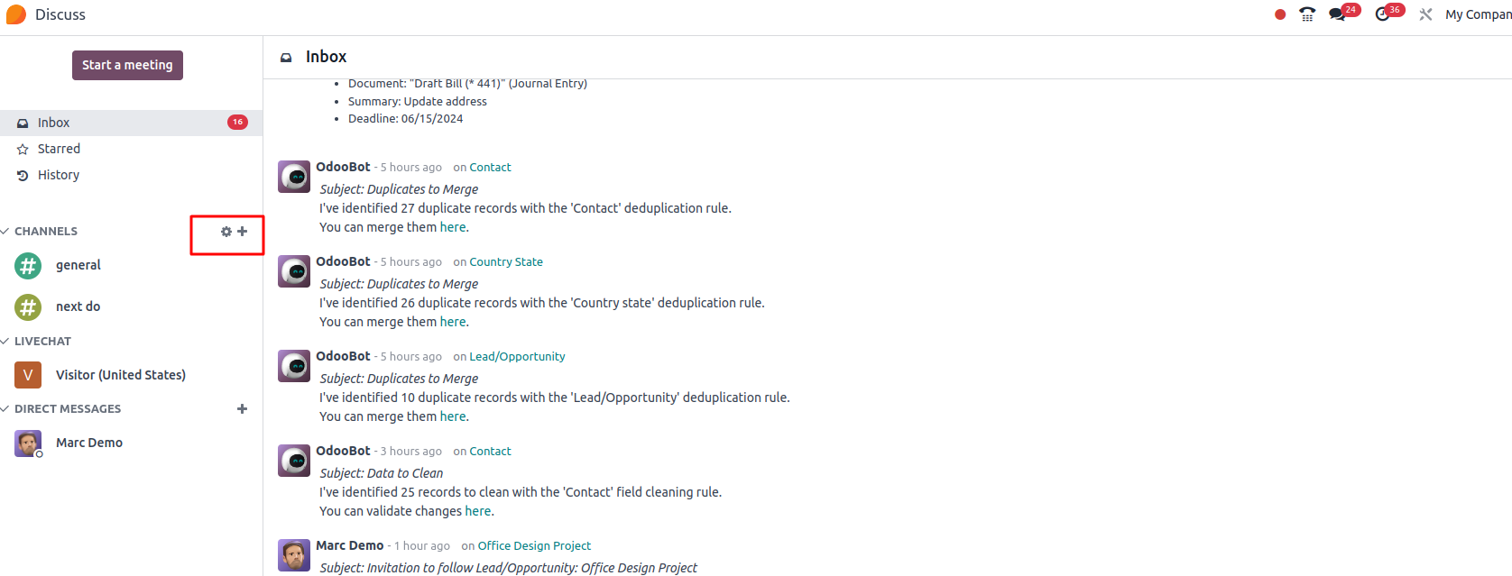Open the VoIP phone icon in top bar
The height and width of the screenshot is (576, 1512).
(x=1307, y=14)
